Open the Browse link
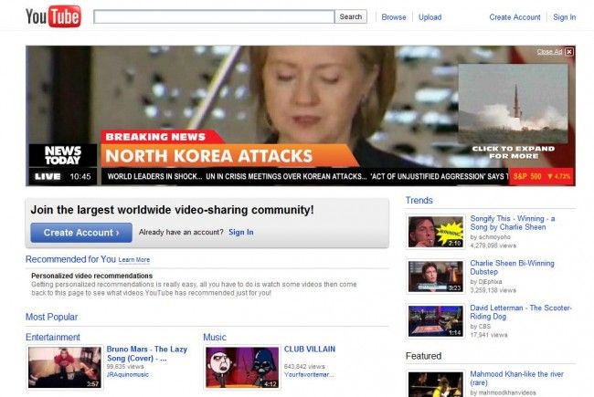This screenshot has height=397, width=594. pyautogui.click(x=394, y=17)
